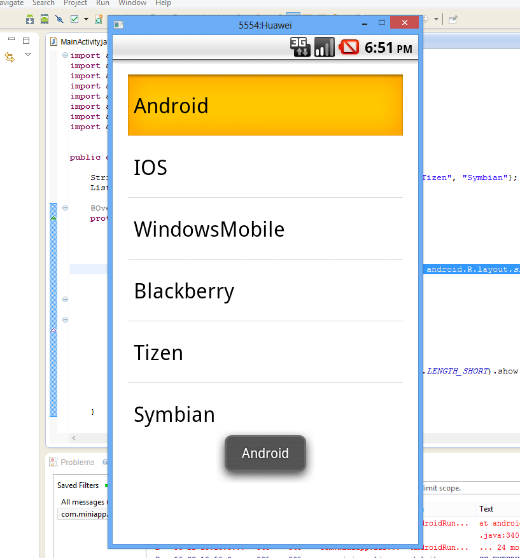Open the emulator window system menu icon
Viewport: 520px width, 558px height.
119,25
